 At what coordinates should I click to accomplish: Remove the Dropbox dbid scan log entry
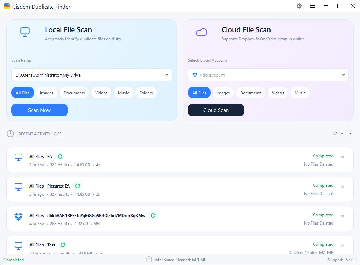click(343, 216)
